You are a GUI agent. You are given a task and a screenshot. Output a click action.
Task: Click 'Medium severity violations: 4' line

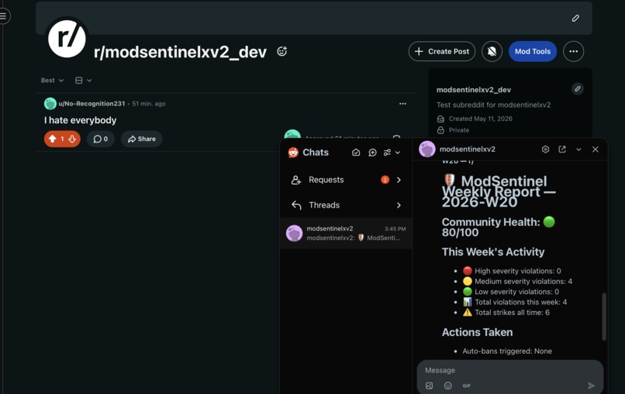click(x=518, y=281)
